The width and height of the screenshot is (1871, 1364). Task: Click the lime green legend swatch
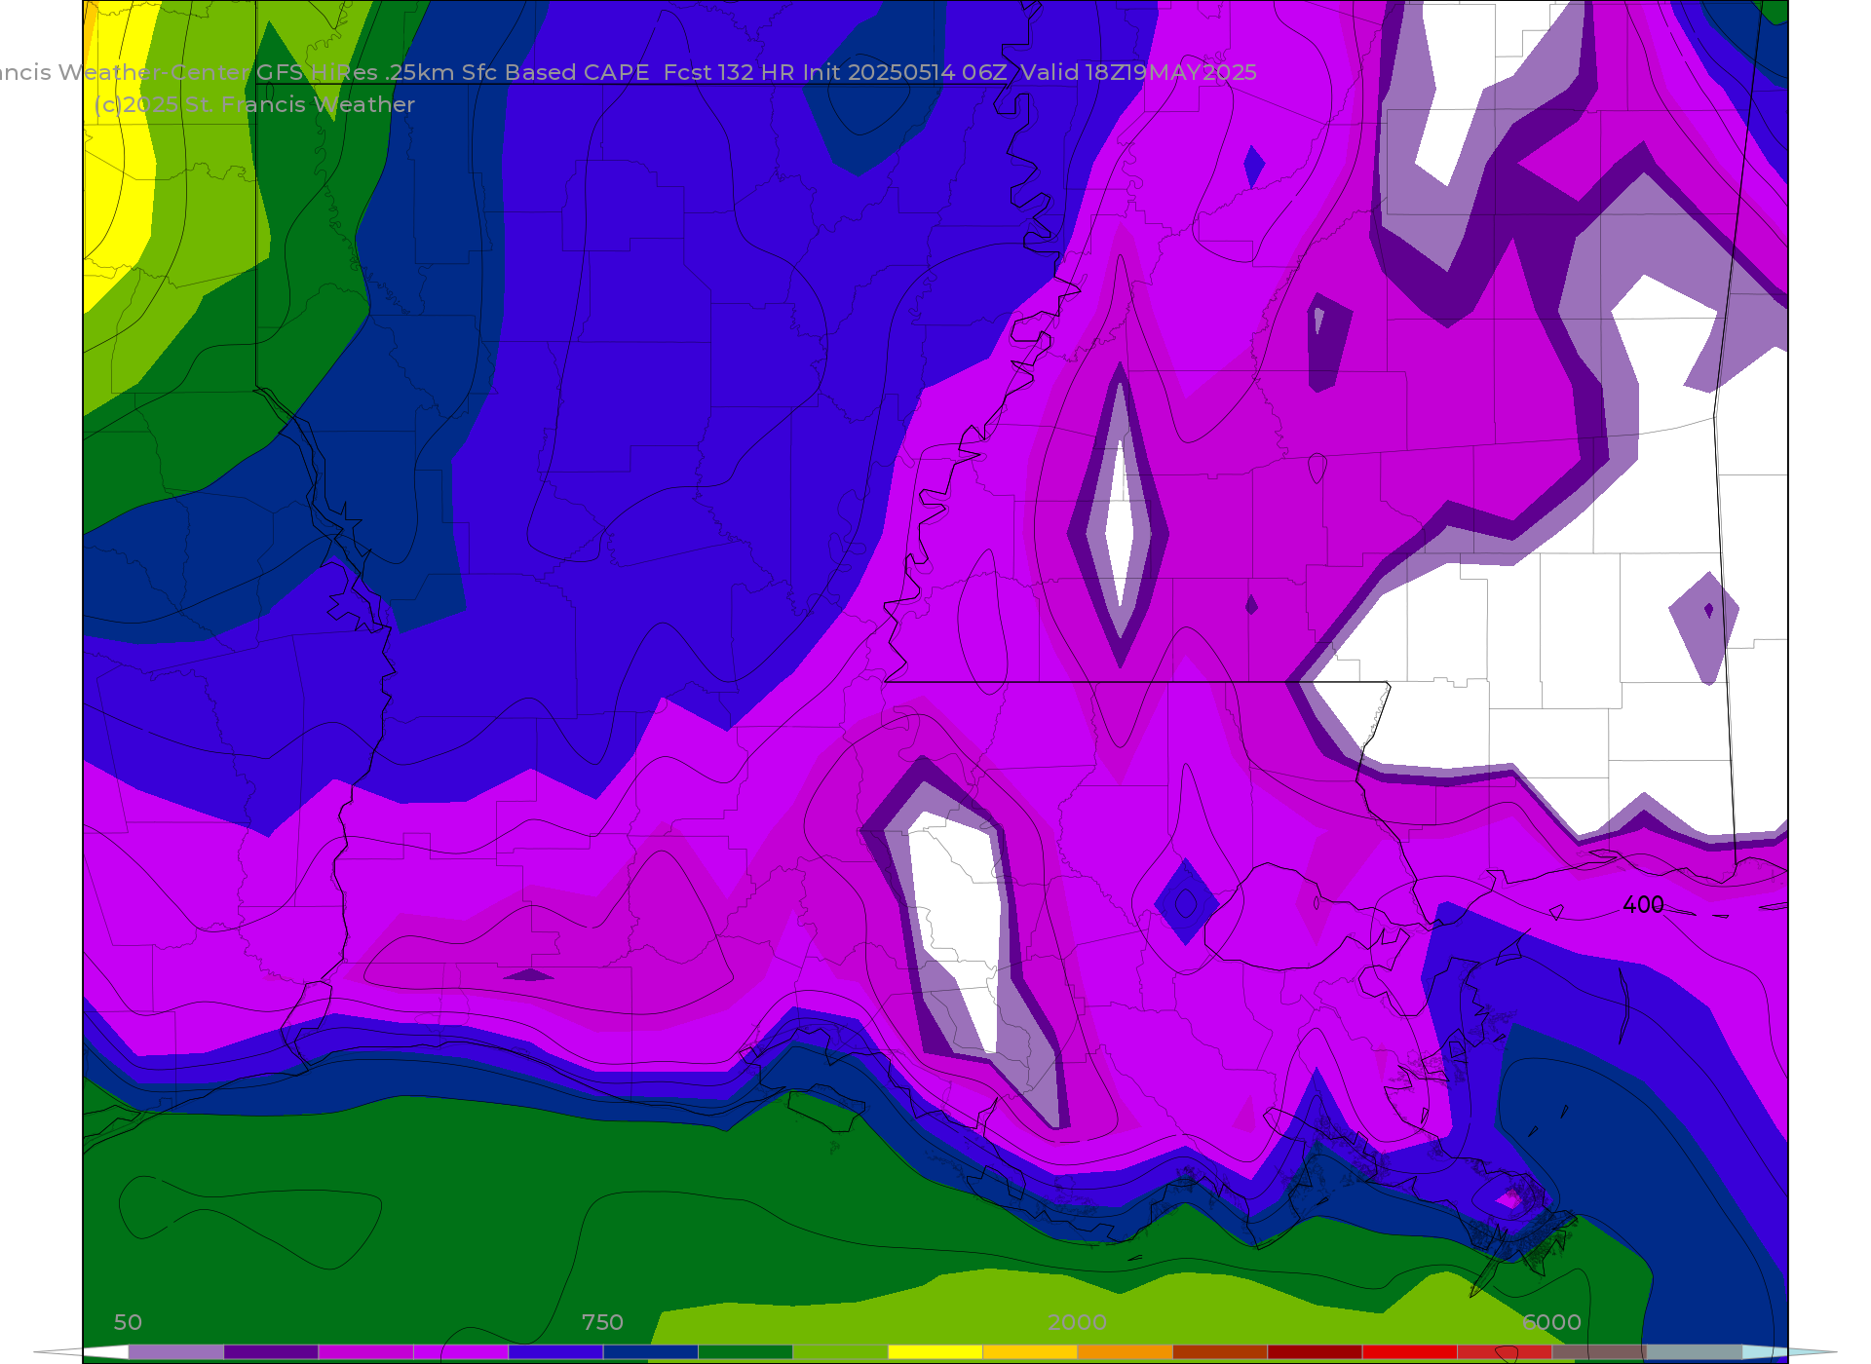pos(841,1352)
